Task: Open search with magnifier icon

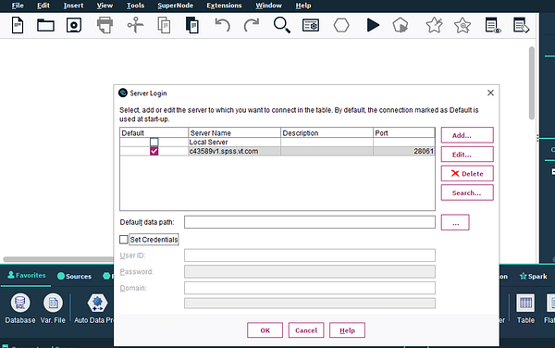Action: (282, 25)
